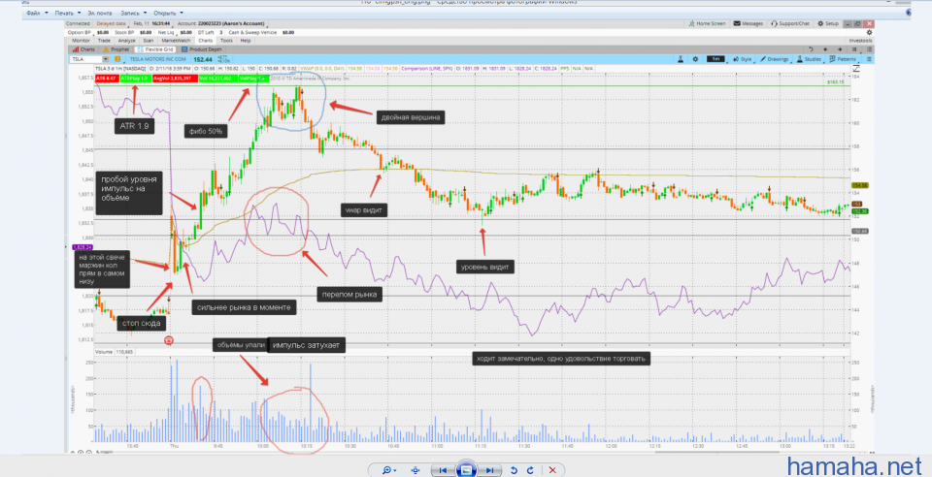The image size is (932, 477).
Task: Open the Файл menu in Photo Viewer
Action: tap(36, 13)
